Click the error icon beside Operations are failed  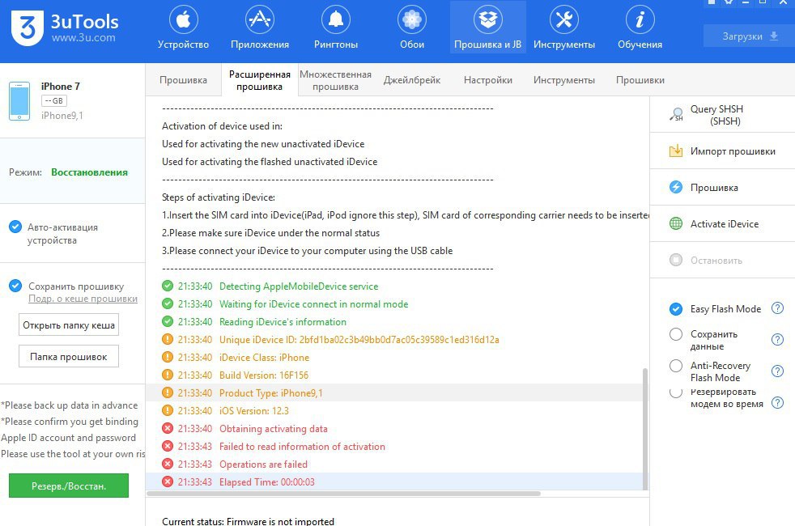[168, 464]
